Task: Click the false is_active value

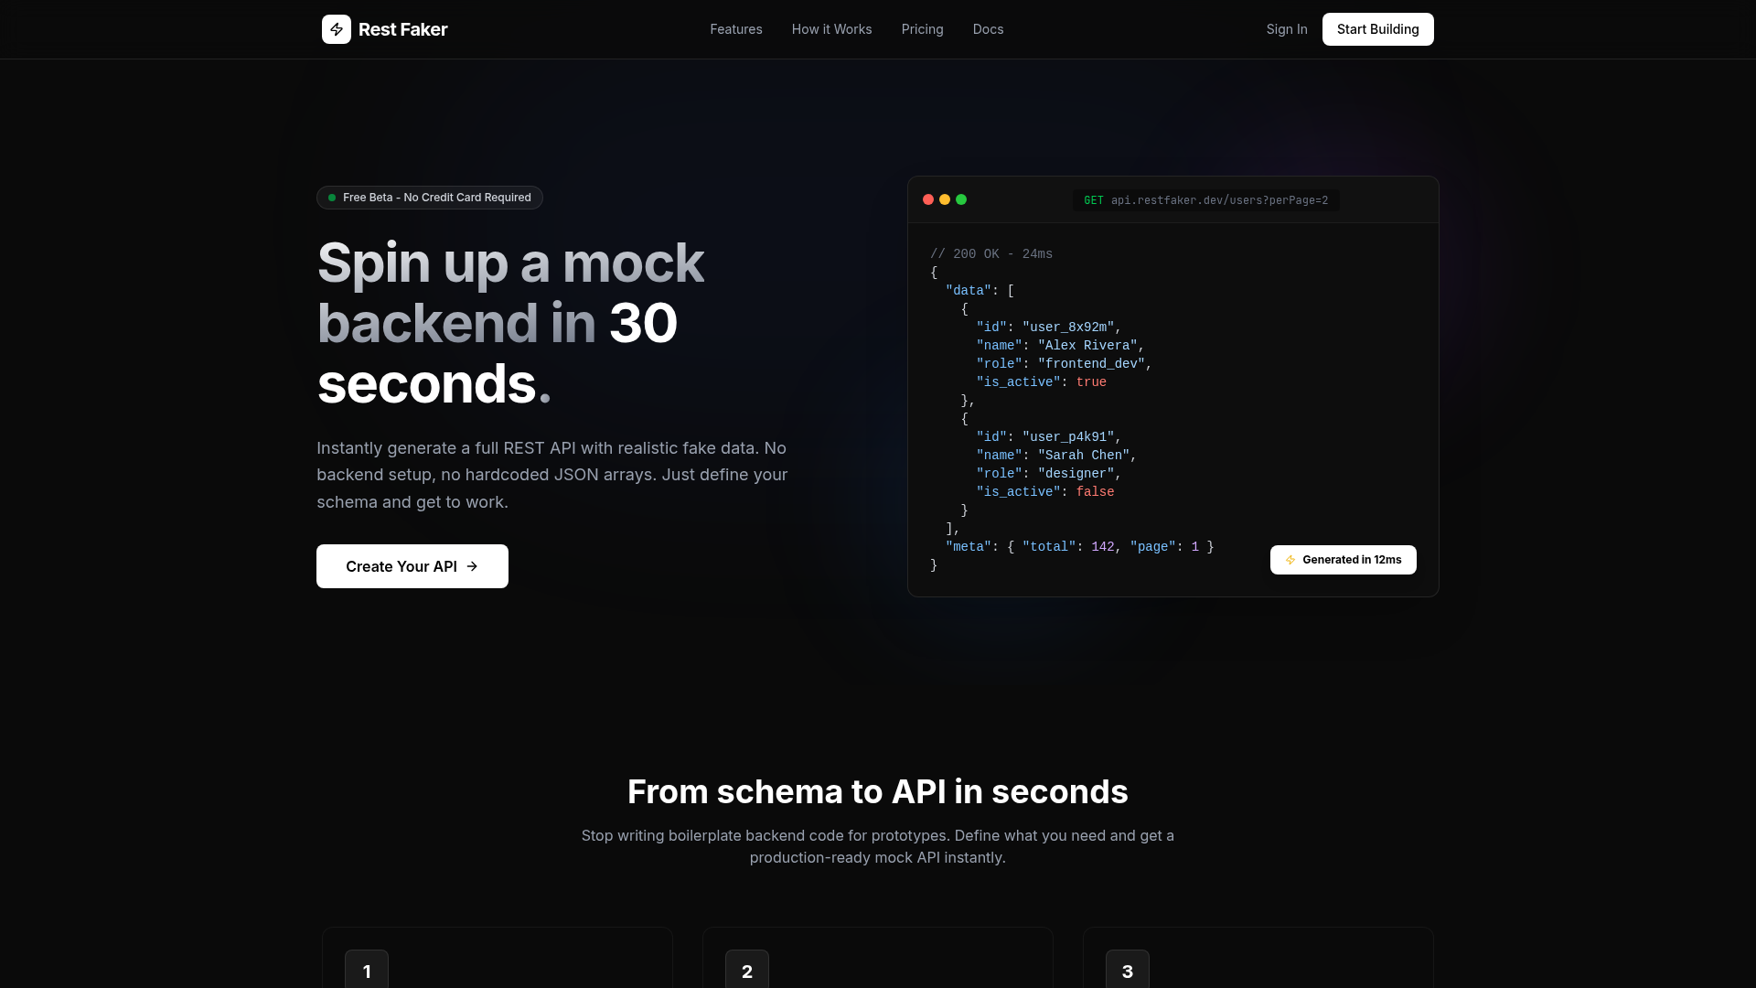Action: [x=1095, y=492]
